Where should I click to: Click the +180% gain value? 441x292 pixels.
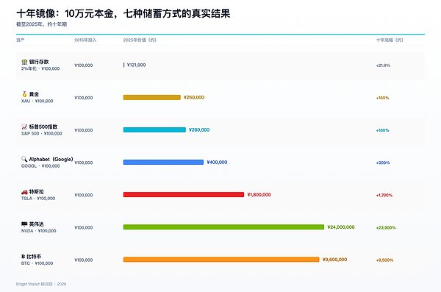tap(382, 130)
